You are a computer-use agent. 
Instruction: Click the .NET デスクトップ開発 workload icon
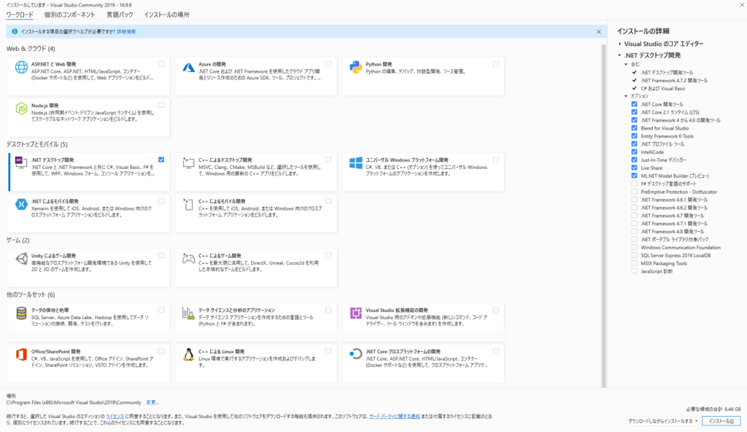[21, 163]
